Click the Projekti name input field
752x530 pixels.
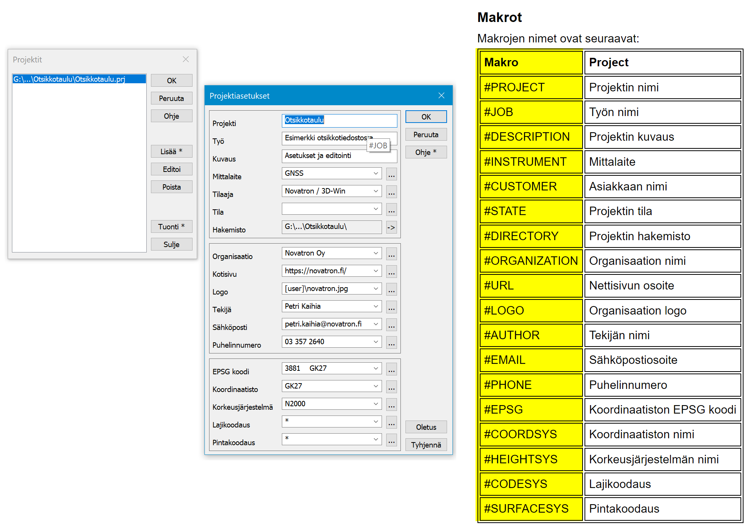pyautogui.click(x=339, y=120)
